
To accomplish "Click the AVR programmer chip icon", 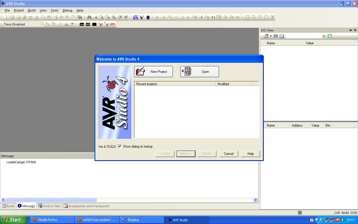I will point(88,24).
